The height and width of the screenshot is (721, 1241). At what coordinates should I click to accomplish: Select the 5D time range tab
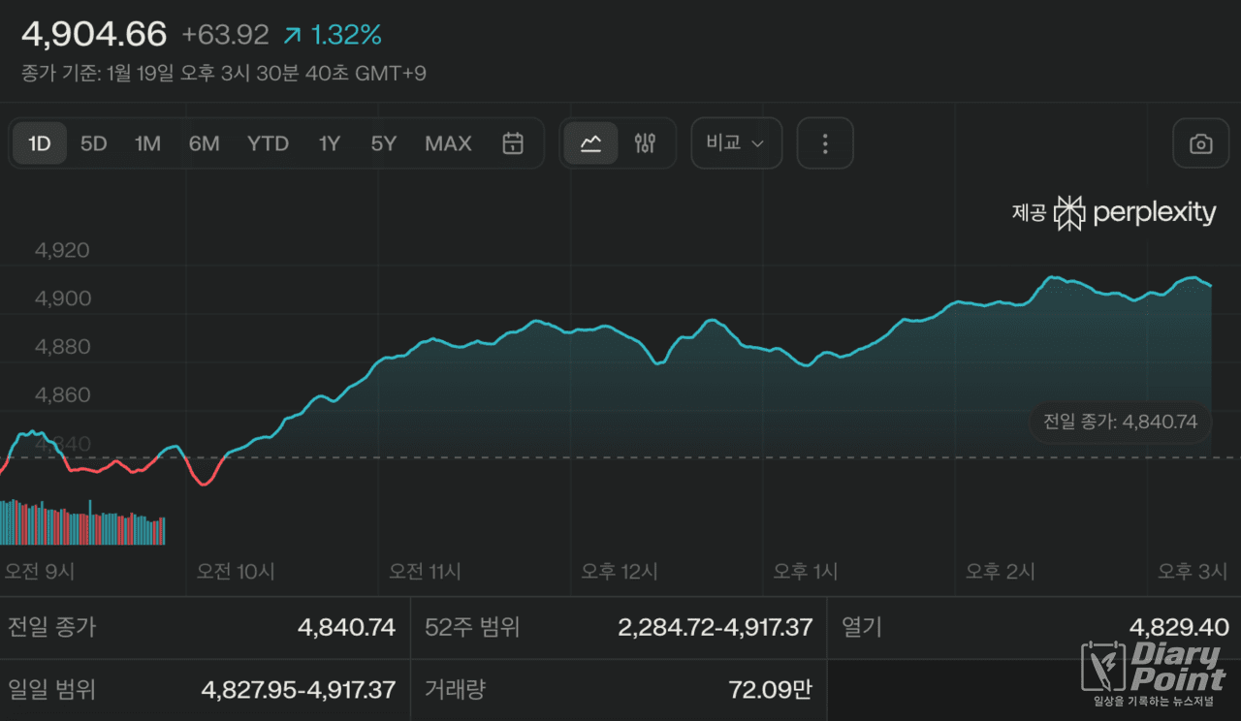point(93,143)
